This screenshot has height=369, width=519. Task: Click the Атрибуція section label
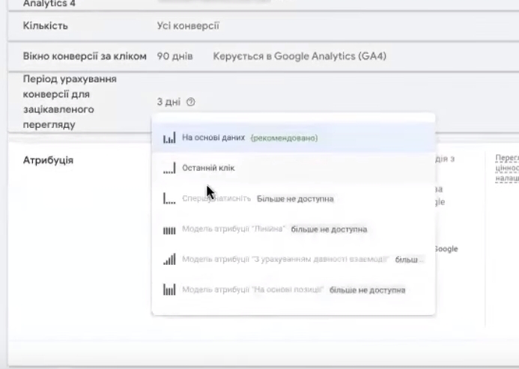coord(48,160)
